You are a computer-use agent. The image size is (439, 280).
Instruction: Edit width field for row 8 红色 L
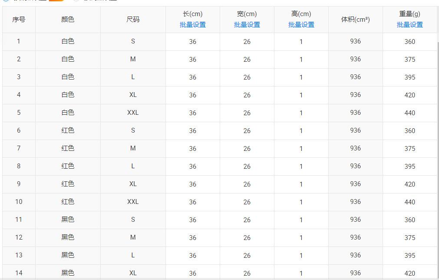point(247,167)
